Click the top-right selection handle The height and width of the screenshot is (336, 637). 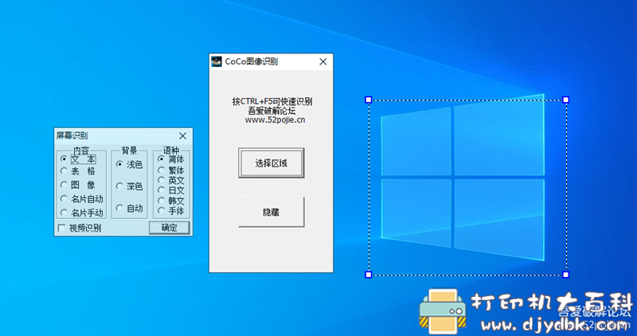point(565,100)
